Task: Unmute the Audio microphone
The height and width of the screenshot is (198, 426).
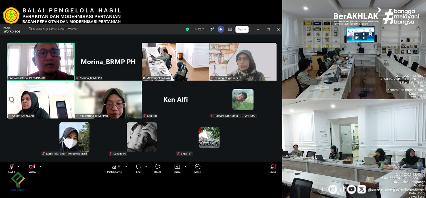Action: coord(12,167)
